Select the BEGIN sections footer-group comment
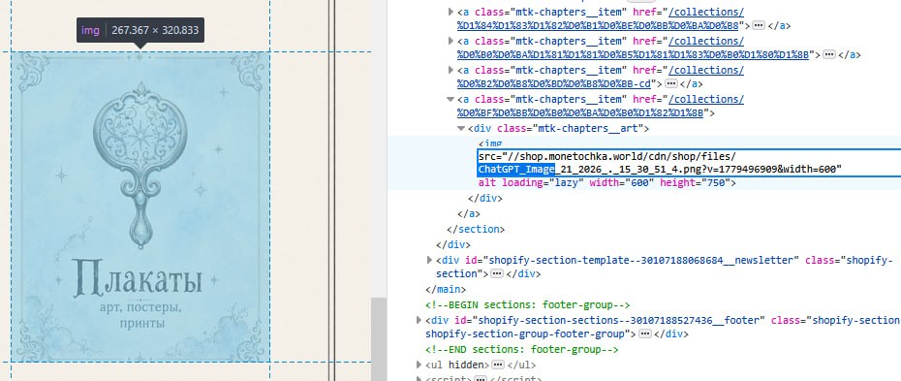The height and width of the screenshot is (381, 901). pyautogui.click(x=527, y=304)
